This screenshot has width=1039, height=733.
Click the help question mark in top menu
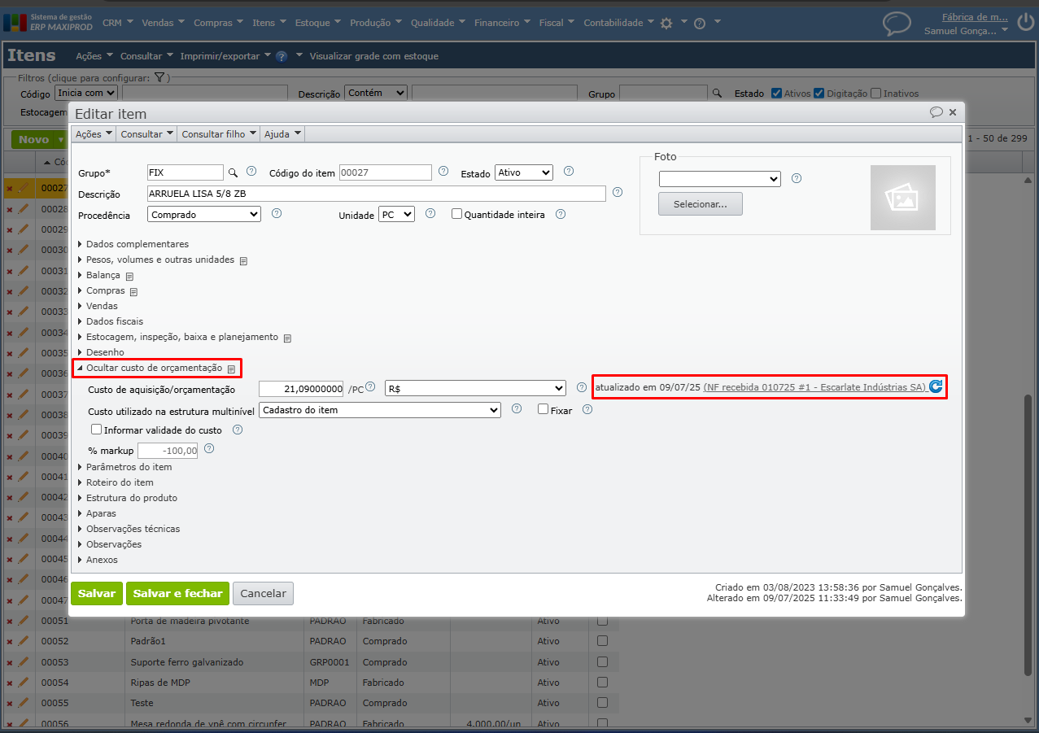[700, 24]
